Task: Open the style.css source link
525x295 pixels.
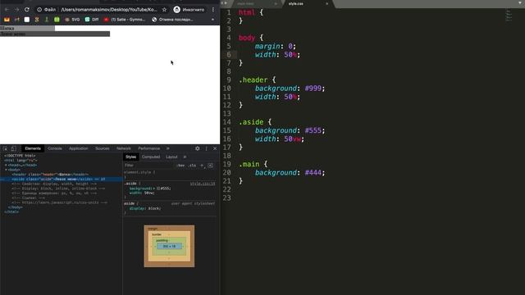Action: pyautogui.click(x=203, y=184)
